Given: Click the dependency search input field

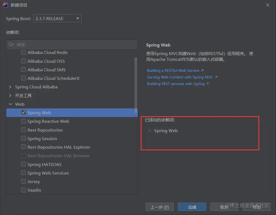Looking at the screenshot, I should coord(72,45).
